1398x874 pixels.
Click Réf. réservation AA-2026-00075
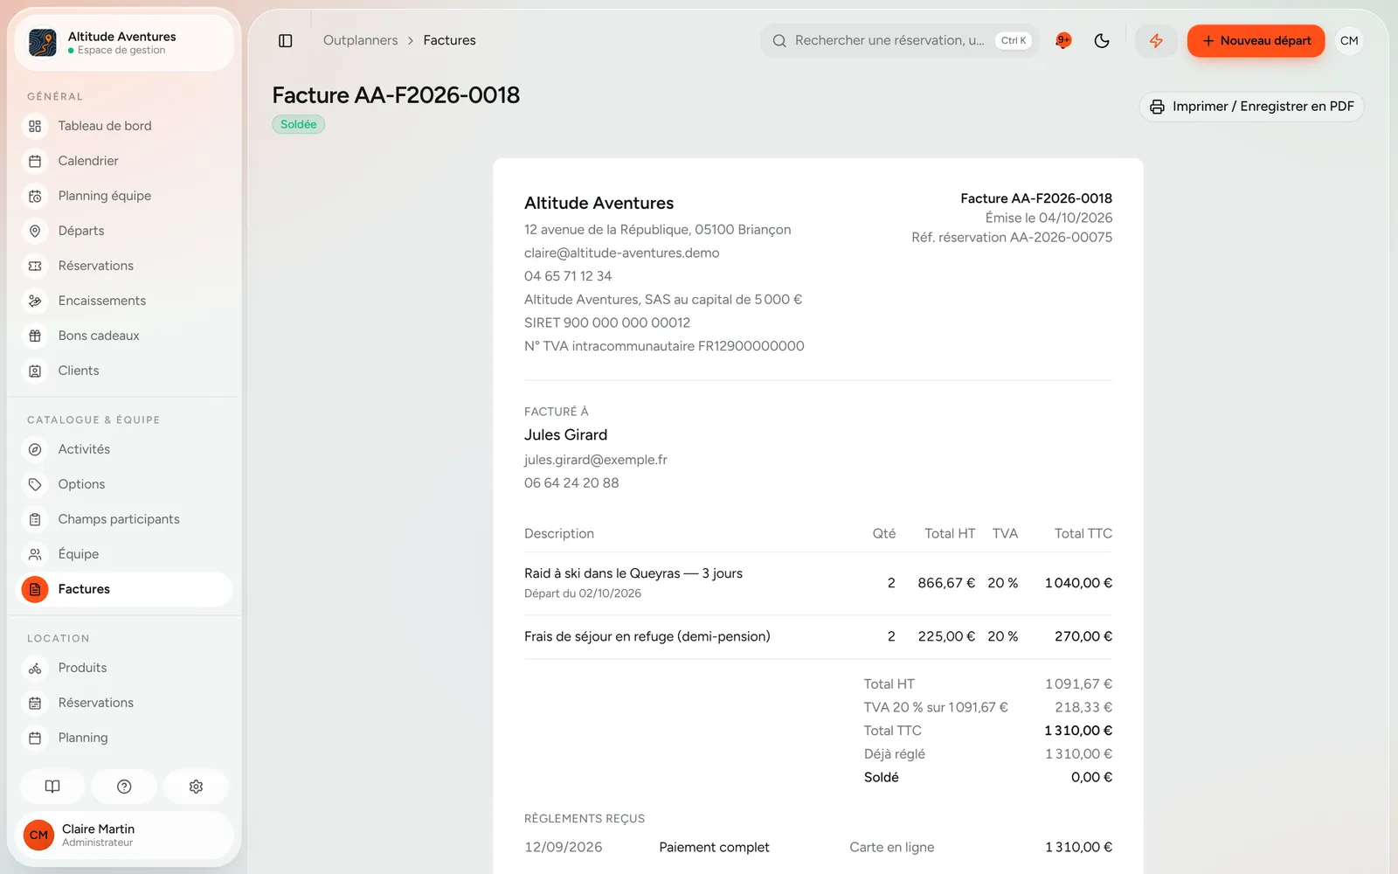[x=1012, y=238]
